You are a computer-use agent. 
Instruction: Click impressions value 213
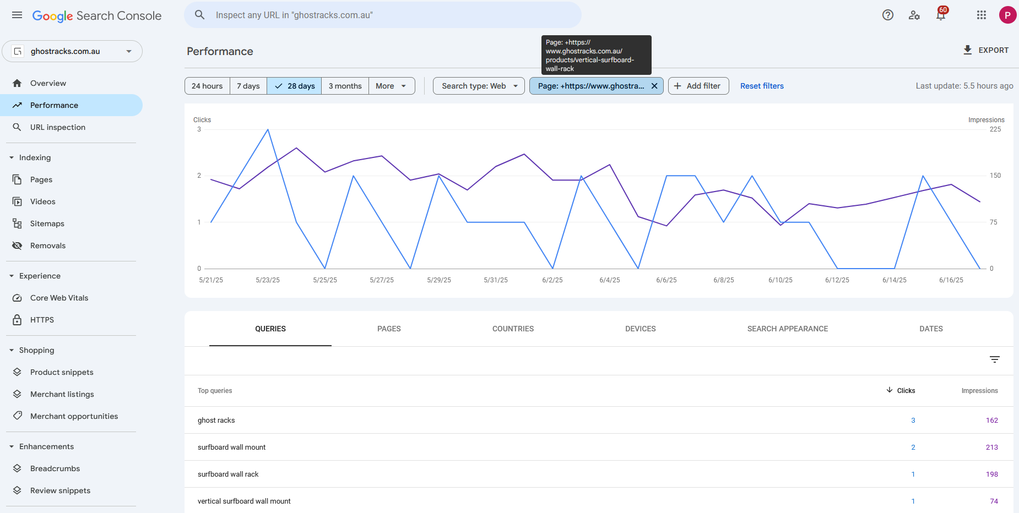click(992, 447)
